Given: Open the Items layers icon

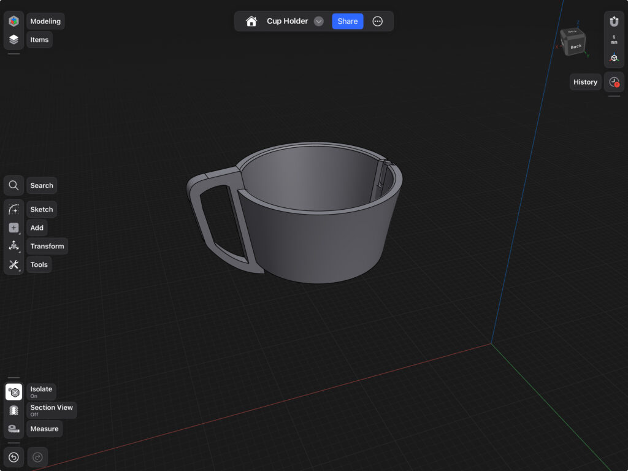Looking at the screenshot, I should (x=13, y=40).
